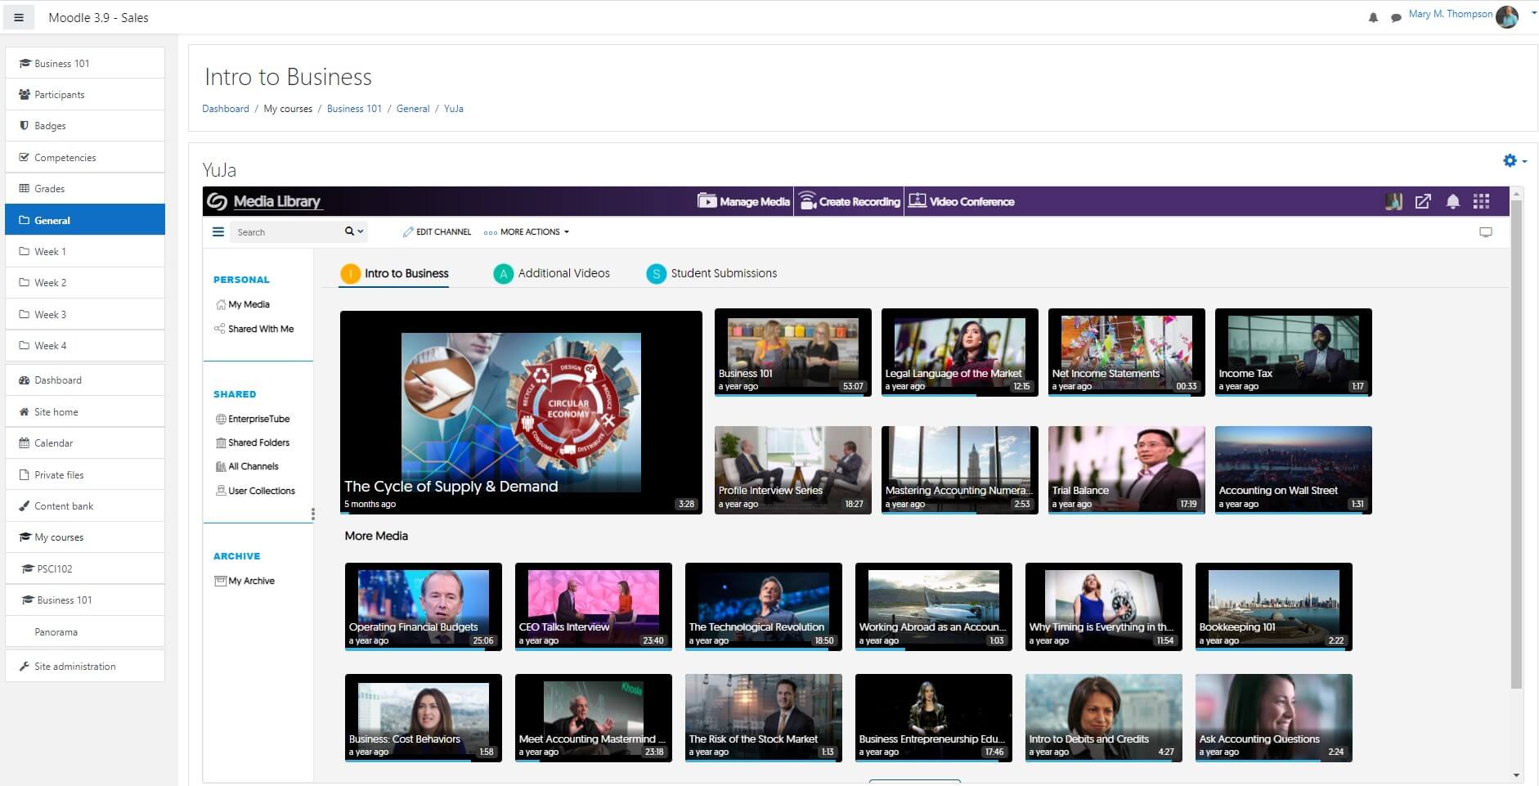The image size is (1539, 786).
Task: Open All Channels
Action: [247, 466]
